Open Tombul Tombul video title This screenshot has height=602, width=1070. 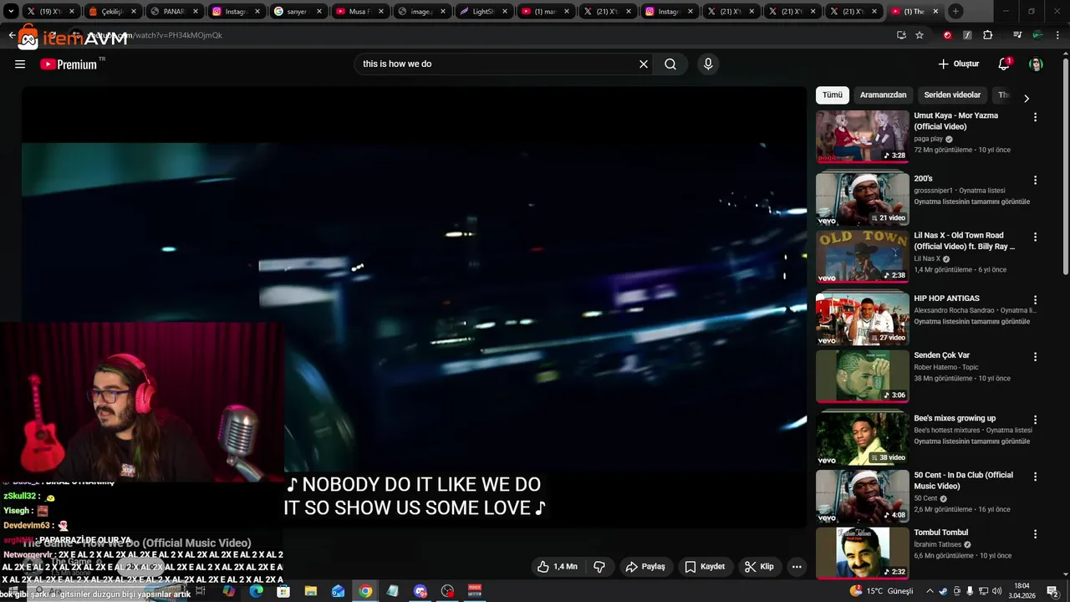[x=940, y=533]
